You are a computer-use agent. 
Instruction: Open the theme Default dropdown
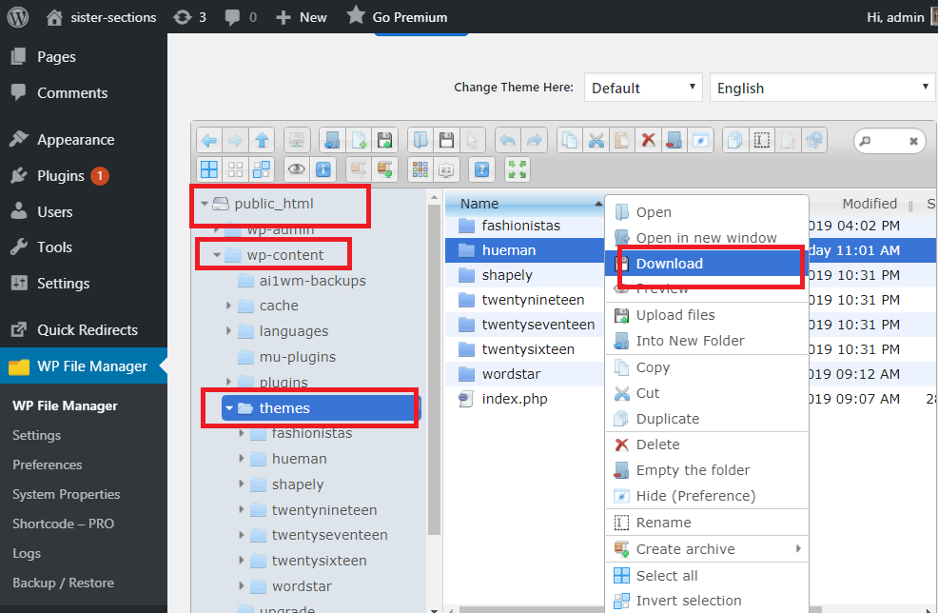pos(643,88)
